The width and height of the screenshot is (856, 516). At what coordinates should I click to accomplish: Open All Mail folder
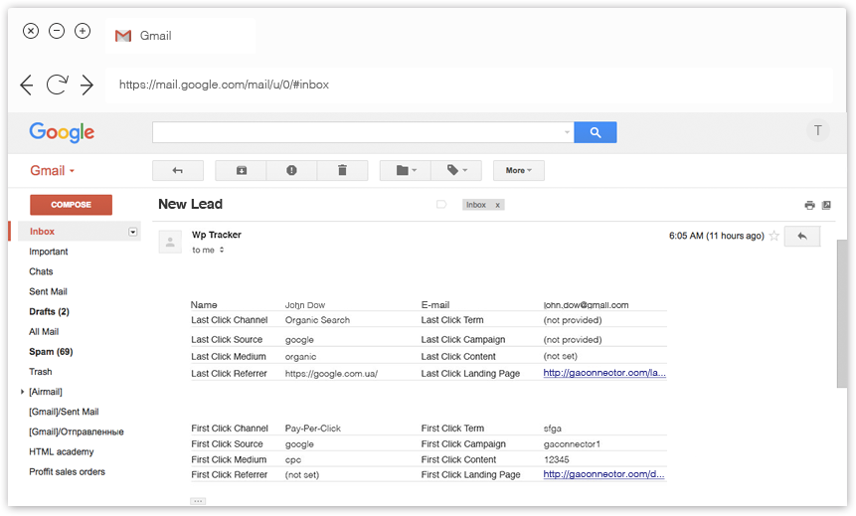click(44, 331)
